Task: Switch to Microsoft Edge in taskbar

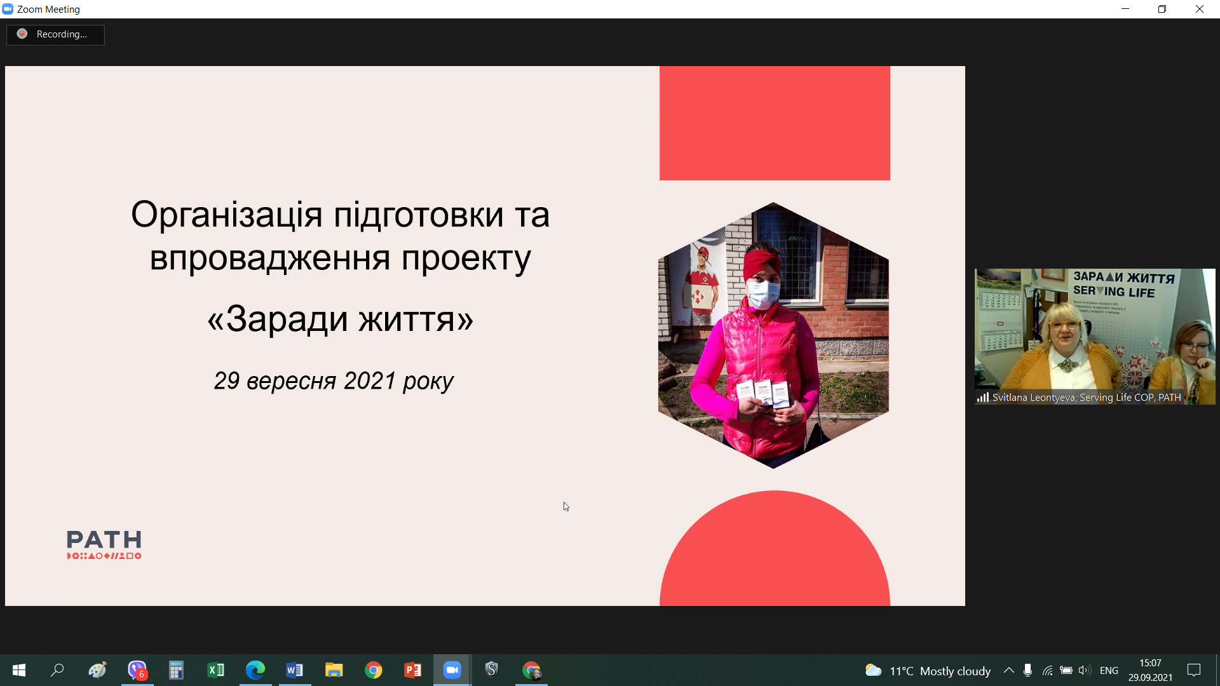Action: [255, 670]
